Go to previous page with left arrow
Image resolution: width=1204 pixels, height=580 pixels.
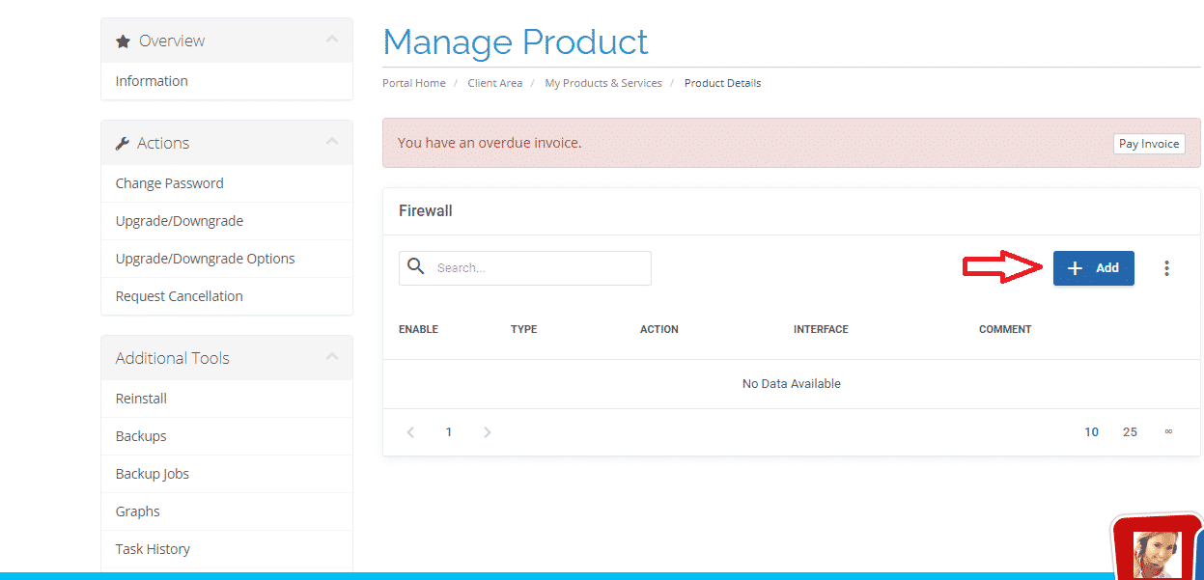coord(410,432)
